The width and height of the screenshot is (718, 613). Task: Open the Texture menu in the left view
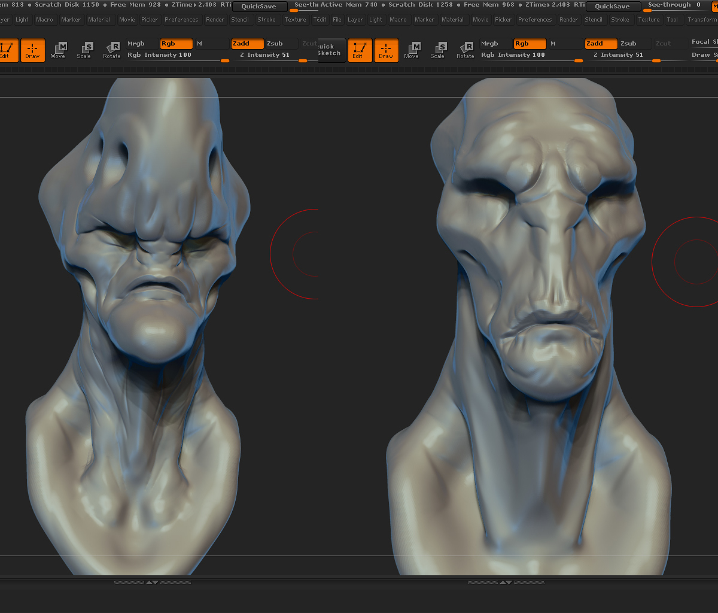click(295, 20)
